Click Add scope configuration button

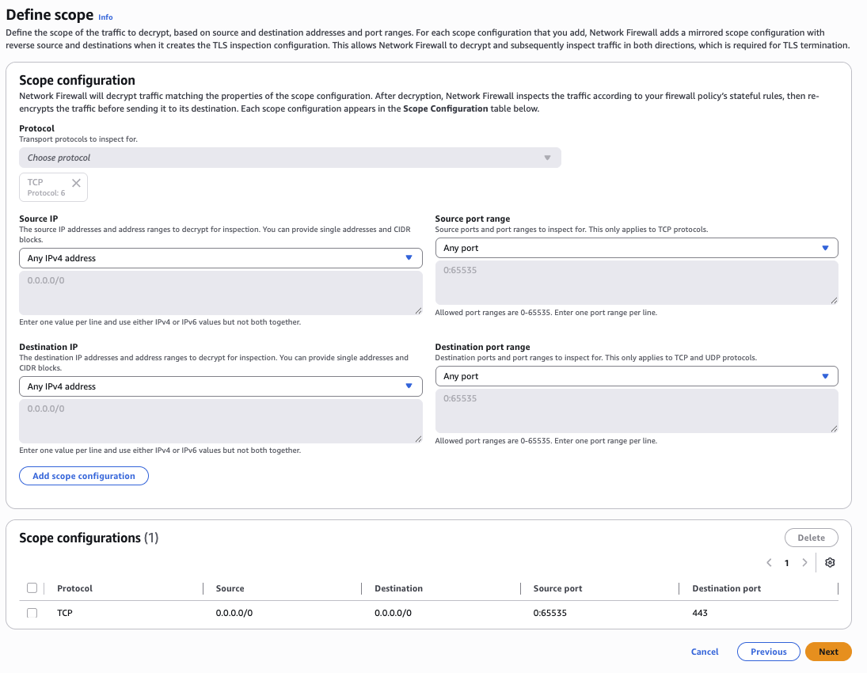pos(84,476)
